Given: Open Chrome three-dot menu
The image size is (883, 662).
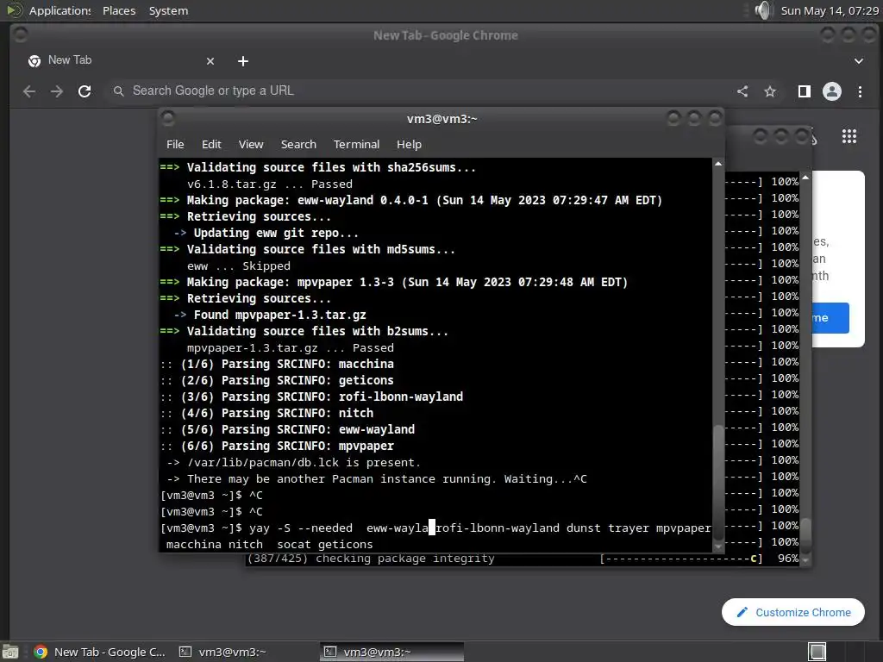Looking at the screenshot, I should coord(860,91).
